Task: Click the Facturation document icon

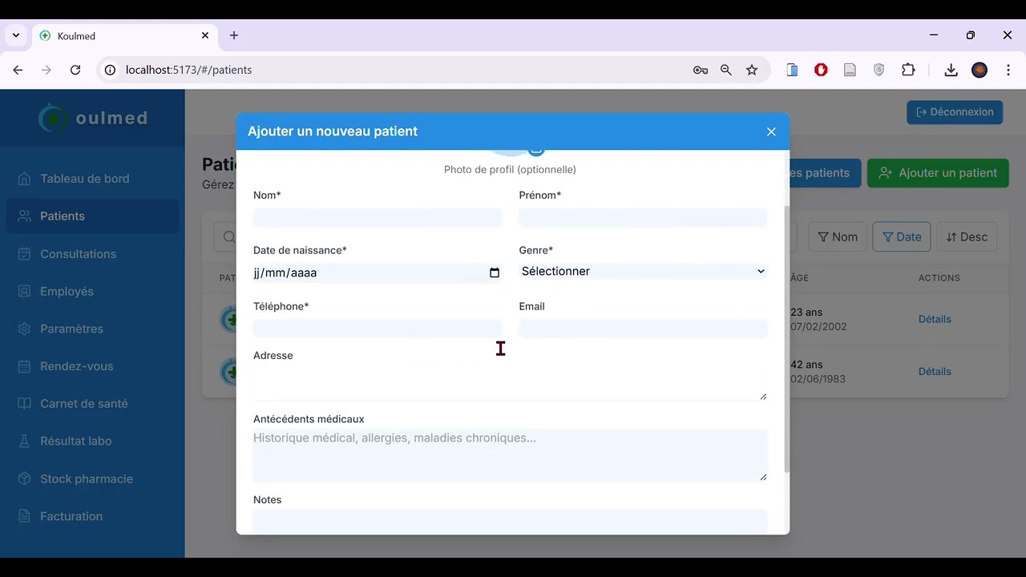Action: tap(24, 517)
